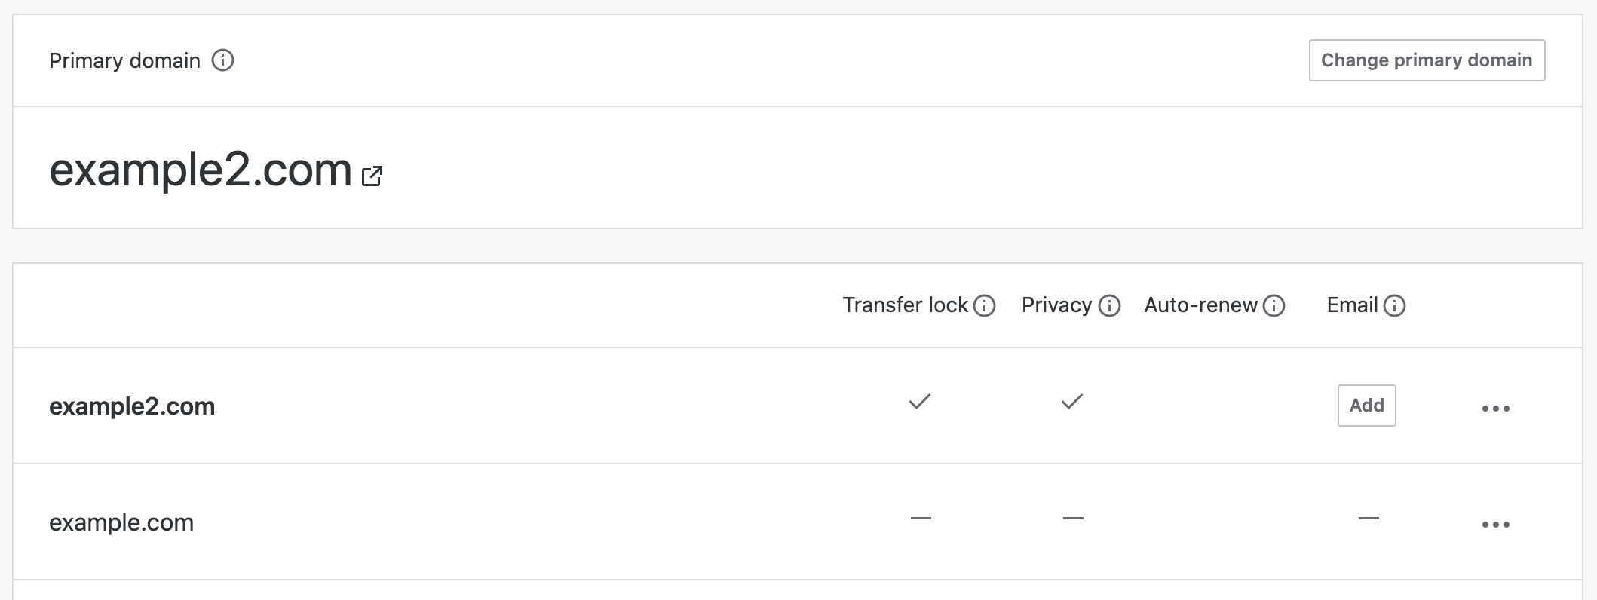Click the Transfer lock checkmark for example2.com
This screenshot has height=600, width=1597.
coord(920,402)
